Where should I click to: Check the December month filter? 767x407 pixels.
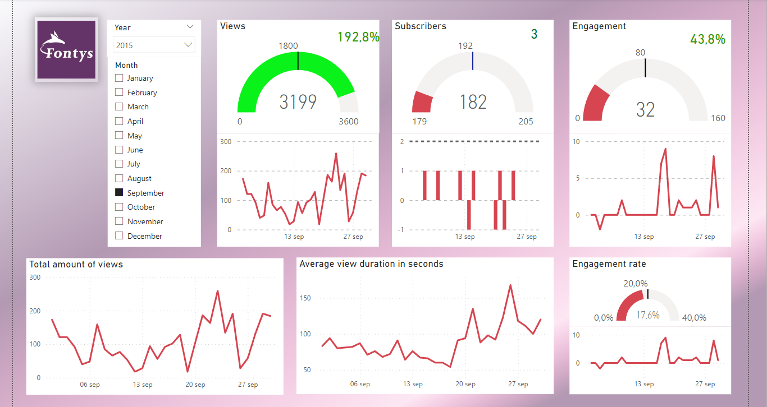click(x=118, y=235)
